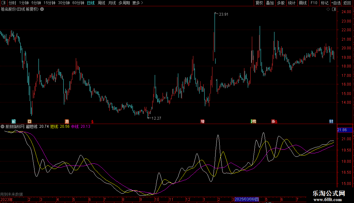Expand the 更多 periods menu
Viewport: 354px width, 203px height.
point(138,3)
